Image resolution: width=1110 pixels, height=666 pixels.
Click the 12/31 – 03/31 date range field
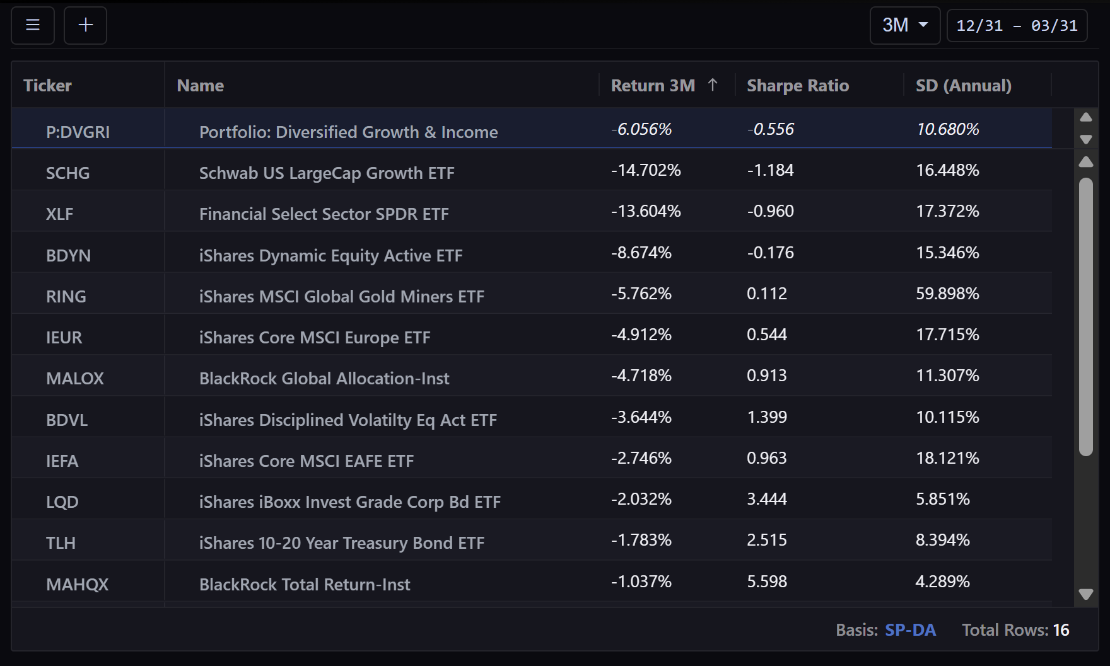pos(1017,26)
